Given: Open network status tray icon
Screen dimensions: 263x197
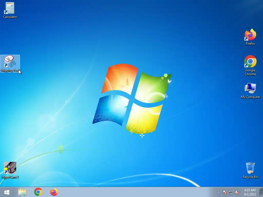Looking at the screenshot, I should (x=231, y=192).
